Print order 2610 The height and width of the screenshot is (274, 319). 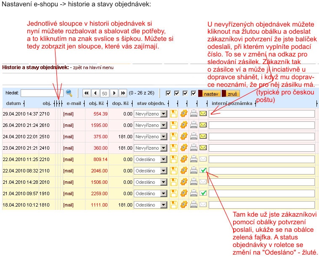tap(194, 125)
